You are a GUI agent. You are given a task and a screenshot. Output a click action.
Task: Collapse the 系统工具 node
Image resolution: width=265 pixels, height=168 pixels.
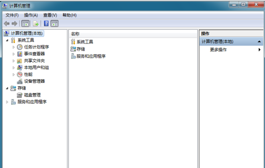click(6, 40)
